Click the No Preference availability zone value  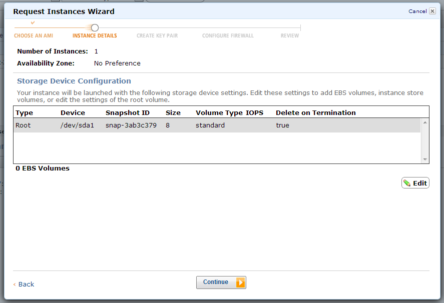pyautogui.click(x=117, y=63)
